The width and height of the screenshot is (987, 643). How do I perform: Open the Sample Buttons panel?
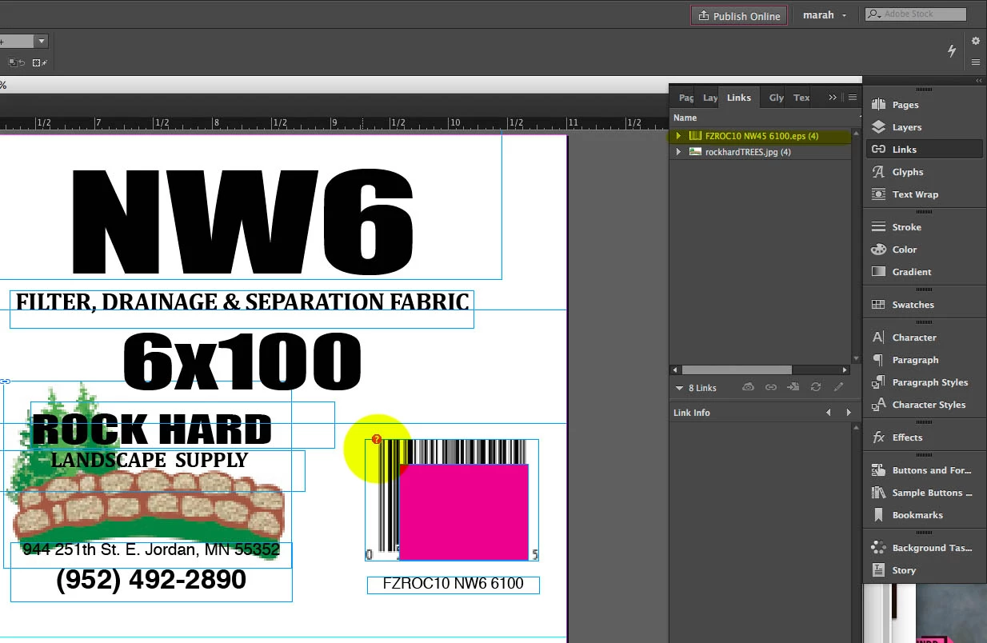coord(924,493)
